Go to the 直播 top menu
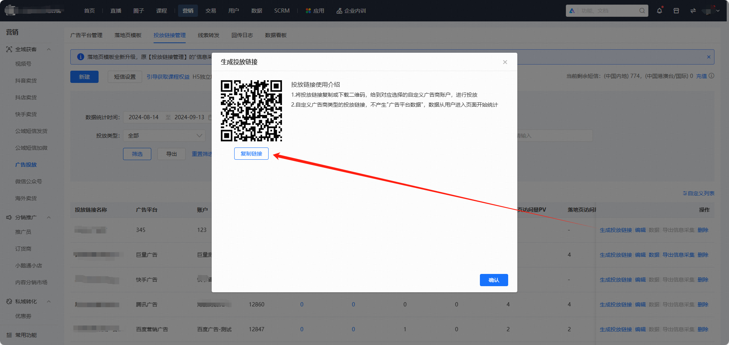The image size is (729, 345). [116, 11]
